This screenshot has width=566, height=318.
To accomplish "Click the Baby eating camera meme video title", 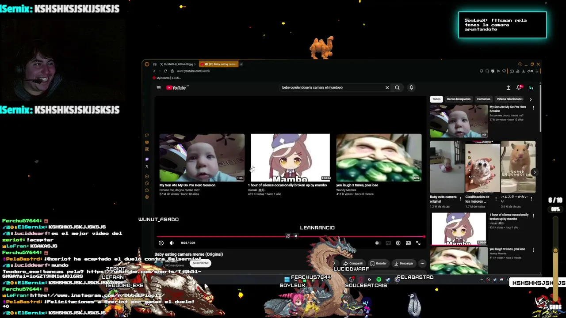I will coord(189,254).
